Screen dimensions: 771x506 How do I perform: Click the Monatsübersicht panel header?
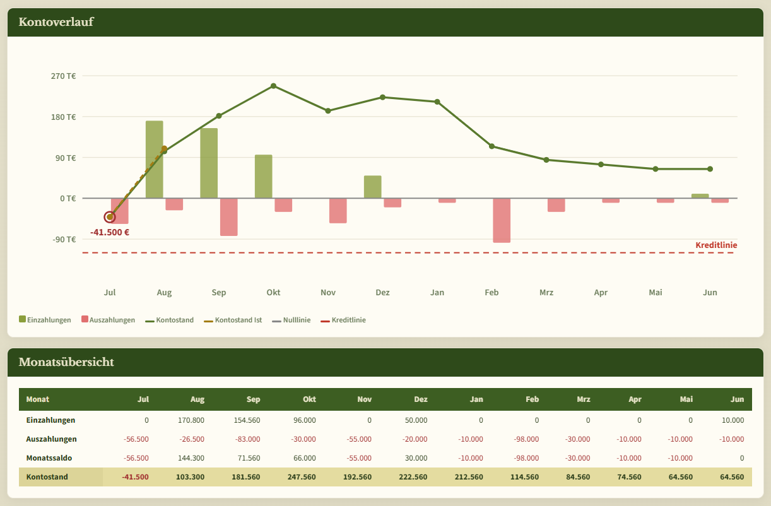coord(385,362)
